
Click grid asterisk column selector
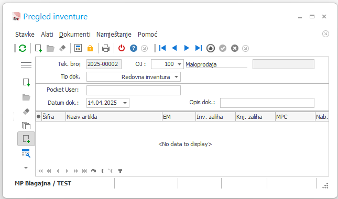(39, 117)
